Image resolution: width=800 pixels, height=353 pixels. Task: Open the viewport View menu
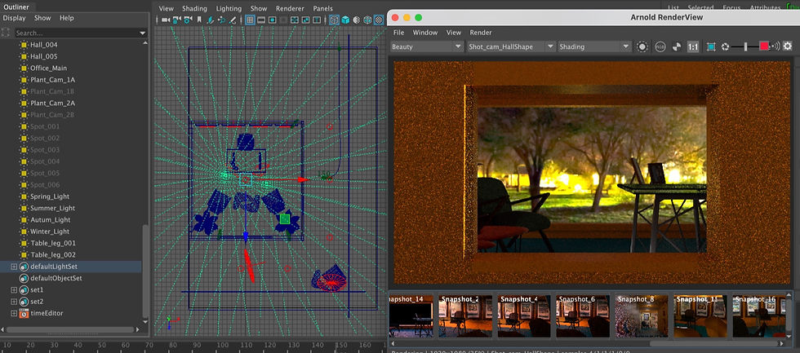pyautogui.click(x=166, y=9)
